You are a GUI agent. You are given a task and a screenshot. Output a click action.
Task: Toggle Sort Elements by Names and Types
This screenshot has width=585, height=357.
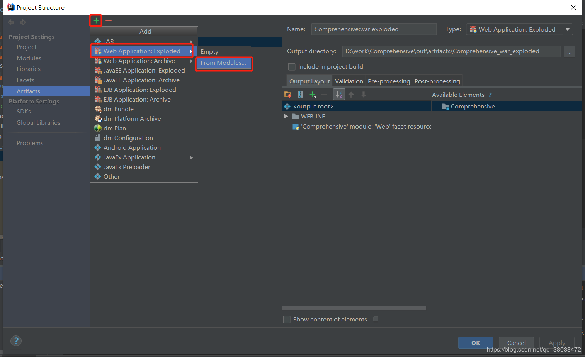pos(339,95)
